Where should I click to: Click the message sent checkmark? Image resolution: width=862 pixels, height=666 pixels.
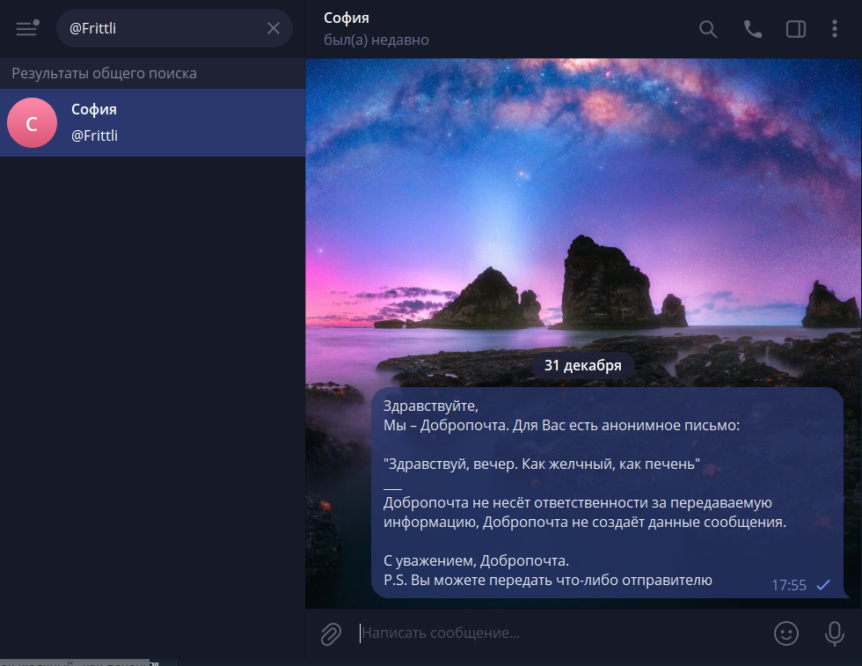tap(823, 585)
